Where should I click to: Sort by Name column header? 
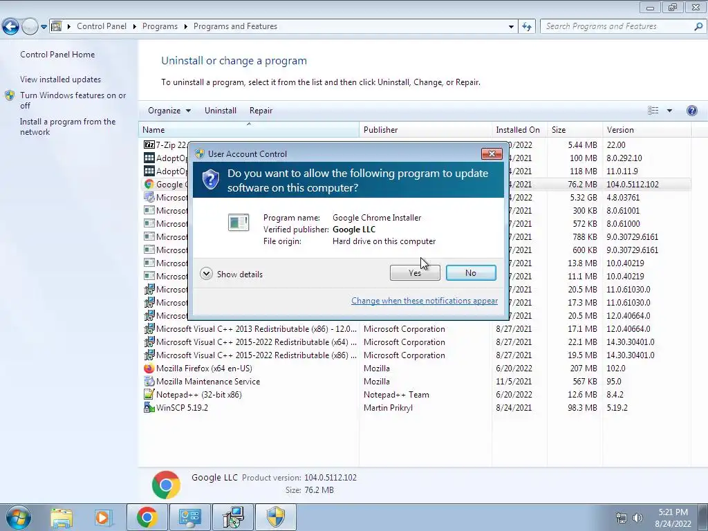click(x=249, y=129)
